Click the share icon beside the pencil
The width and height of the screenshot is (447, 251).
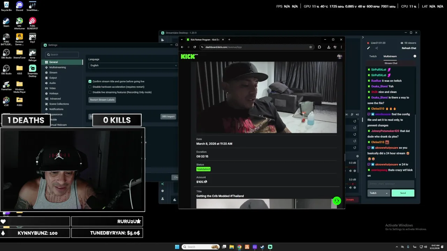pos(376,48)
